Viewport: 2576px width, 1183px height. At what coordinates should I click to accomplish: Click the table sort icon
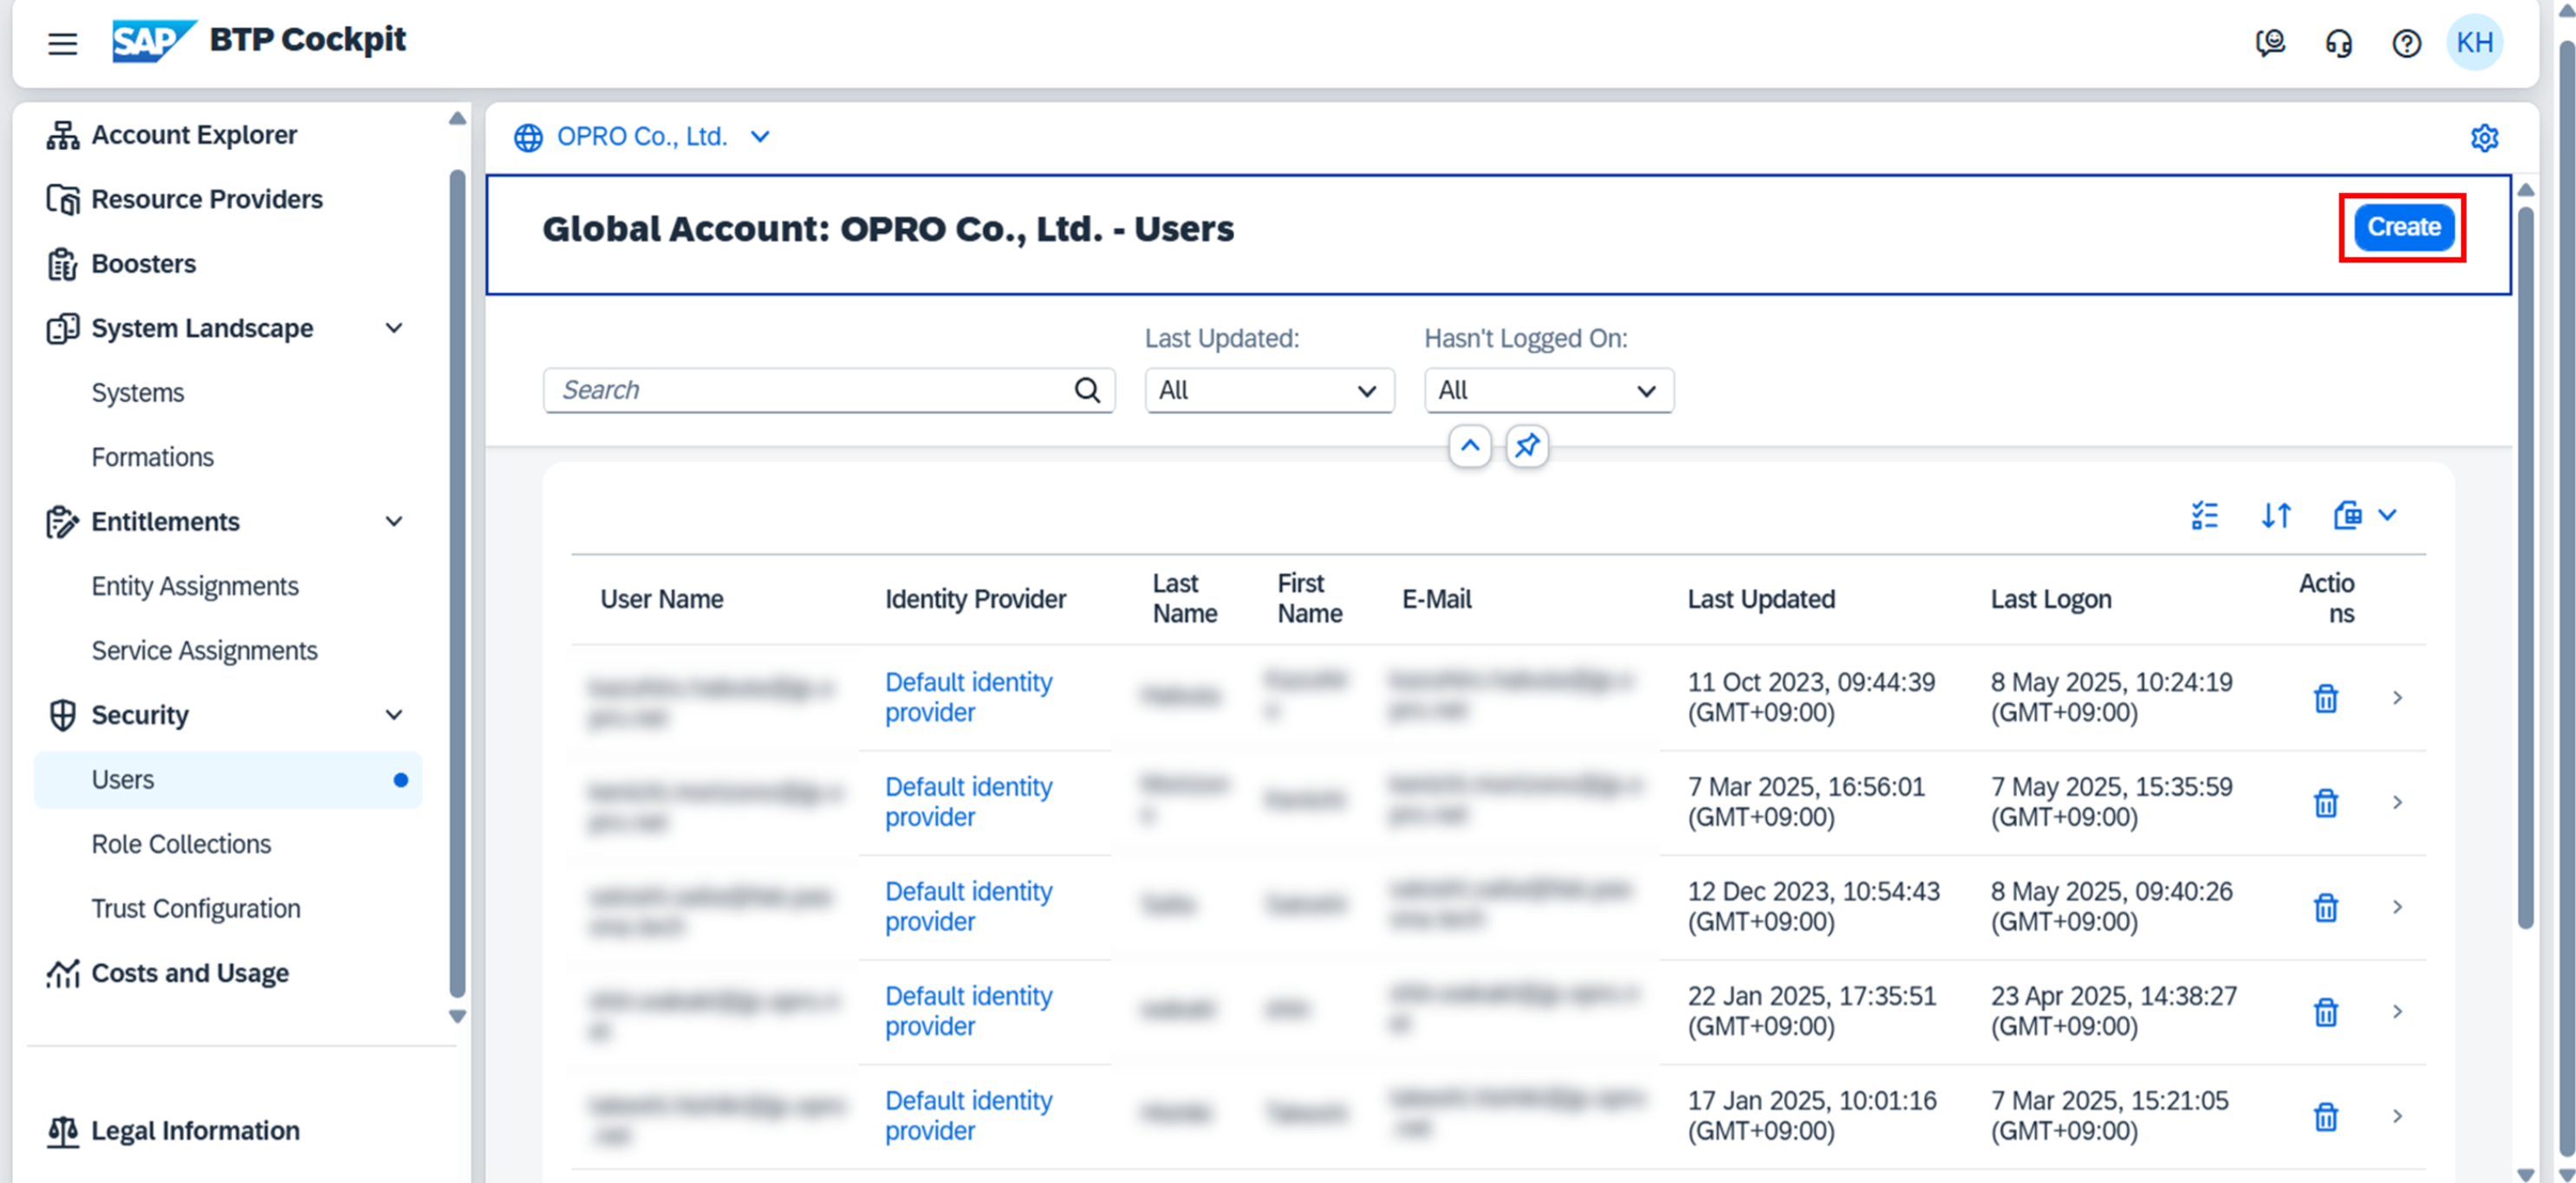pyautogui.click(x=2276, y=515)
